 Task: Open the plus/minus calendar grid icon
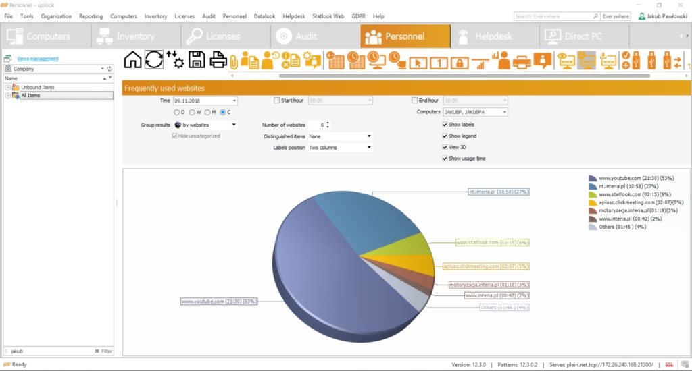click(x=335, y=60)
